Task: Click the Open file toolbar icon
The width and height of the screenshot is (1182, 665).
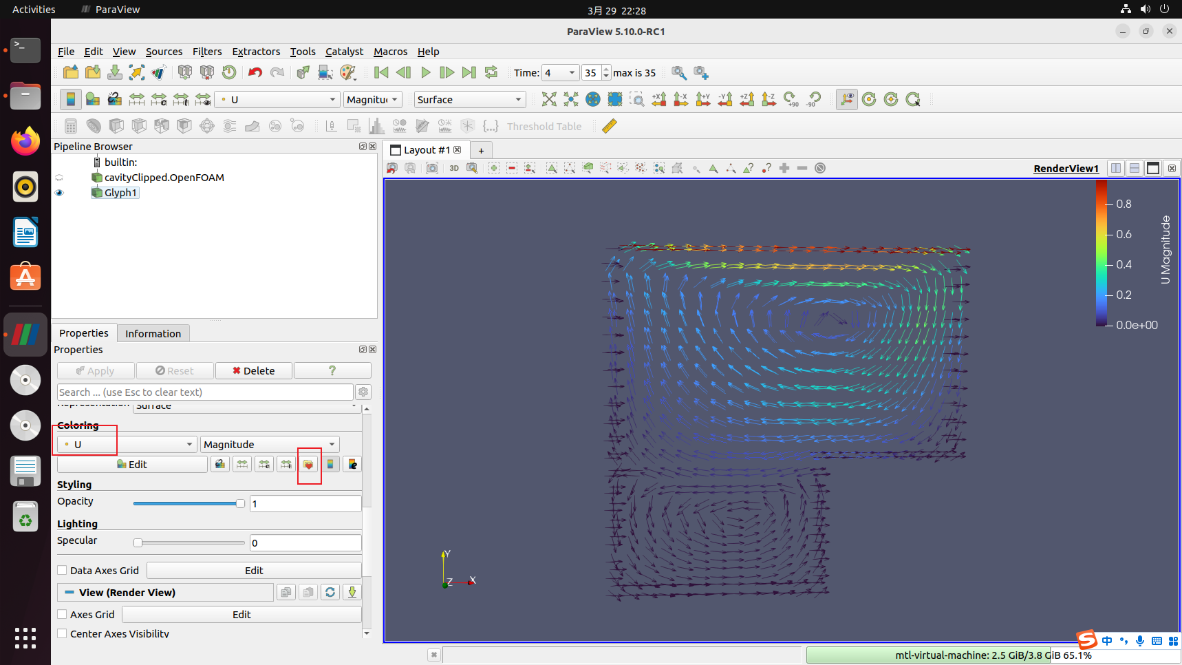Action: [70, 72]
